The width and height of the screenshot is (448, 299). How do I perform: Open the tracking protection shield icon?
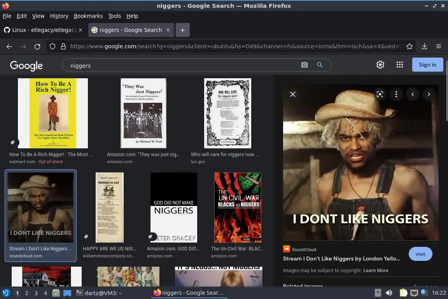coord(52,46)
